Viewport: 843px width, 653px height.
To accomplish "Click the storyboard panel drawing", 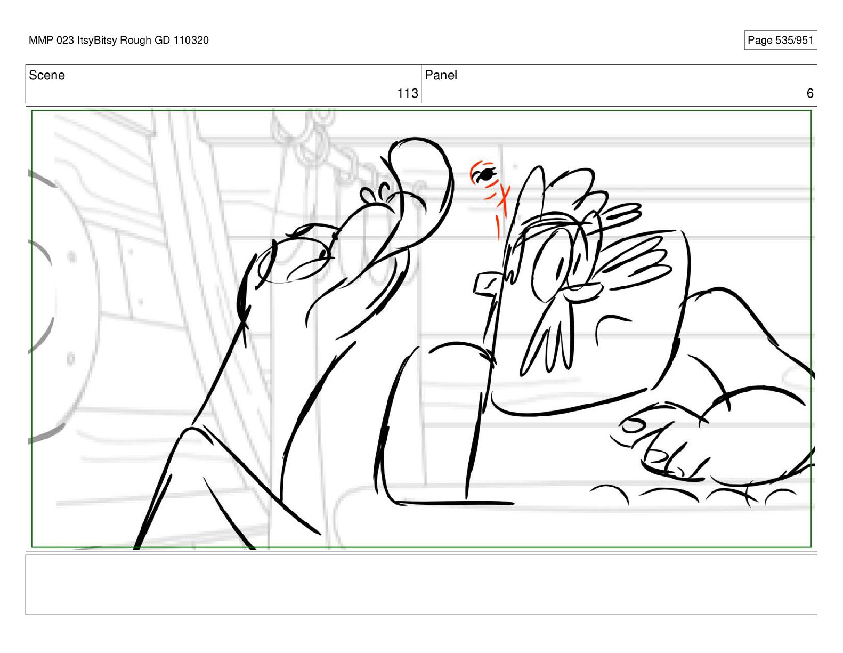I will point(421,329).
